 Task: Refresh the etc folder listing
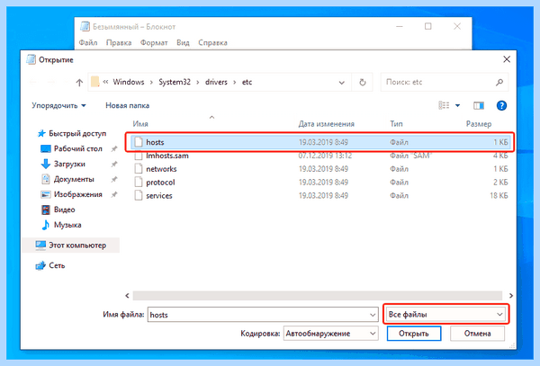point(363,83)
